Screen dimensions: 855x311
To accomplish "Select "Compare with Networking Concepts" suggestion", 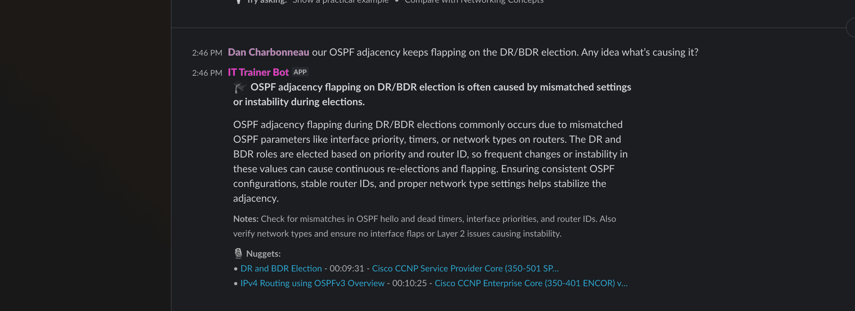I will pos(474,2).
